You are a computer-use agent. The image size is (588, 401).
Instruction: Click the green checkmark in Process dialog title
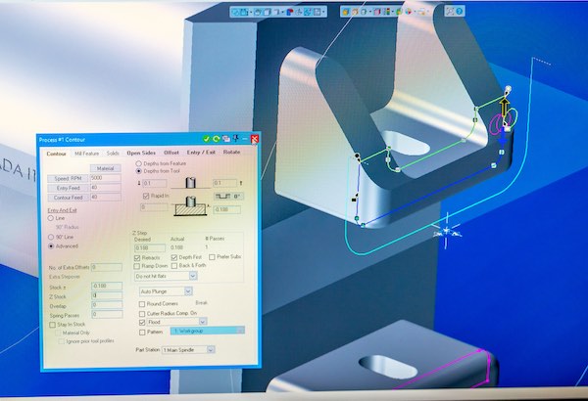point(207,140)
